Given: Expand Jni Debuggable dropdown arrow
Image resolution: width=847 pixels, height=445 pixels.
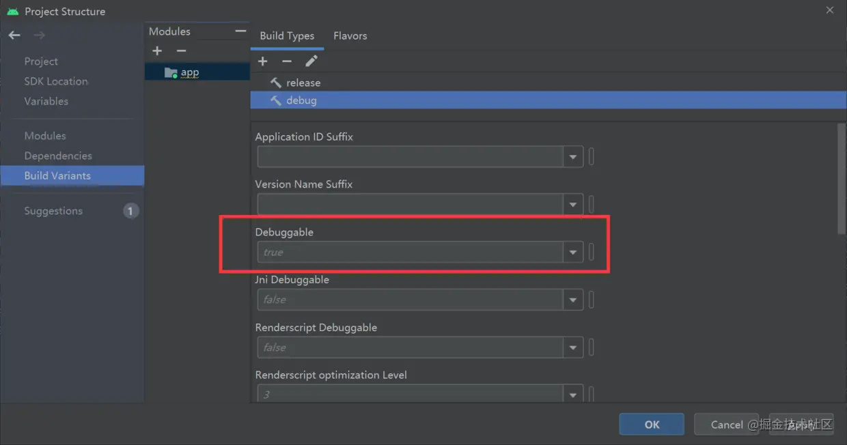Looking at the screenshot, I should (573, 300).
